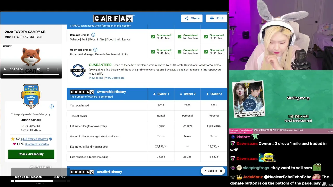Click the Owner 1 column header
The image size is (333, 187).
(x=161, y=94)
